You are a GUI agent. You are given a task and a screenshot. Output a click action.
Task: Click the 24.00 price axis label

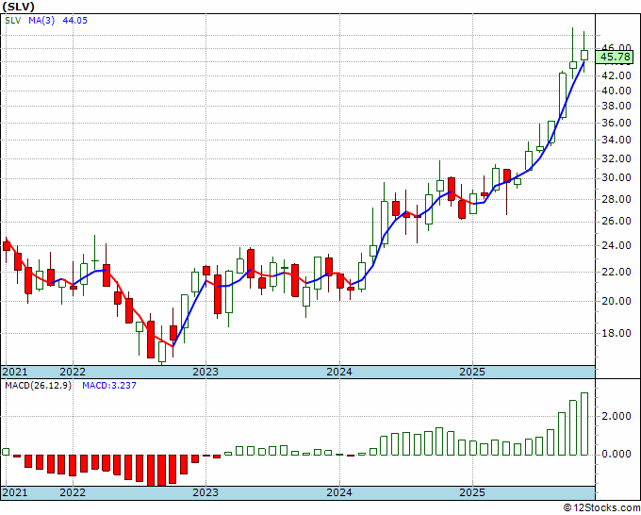616,245
